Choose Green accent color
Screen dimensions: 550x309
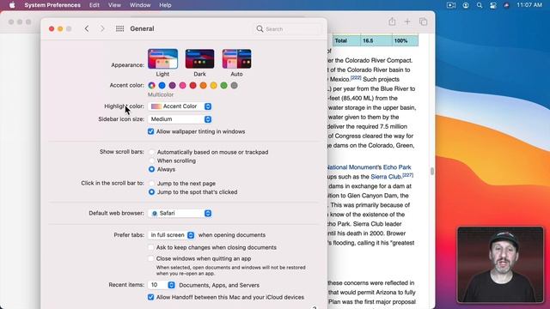point(223,85)
